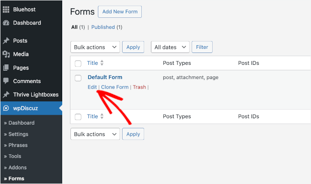The height and width of the screenshot is (184, 311).
Task: Click the Comments bubble icon
Action: pos(6,81)
